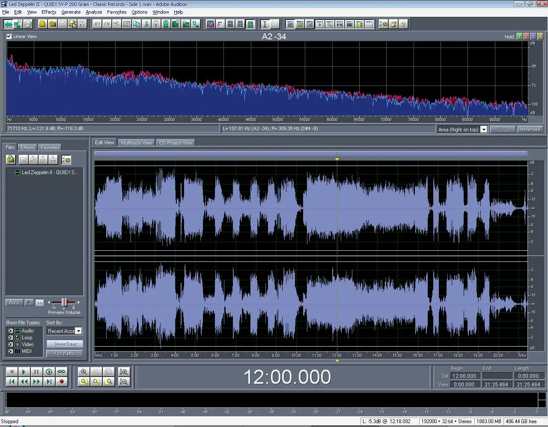Image resolution: width=548 pixels, height=427 pixels.
Task: Click the Zoom In Horizontally magnifier
Action: coord(84,372)
